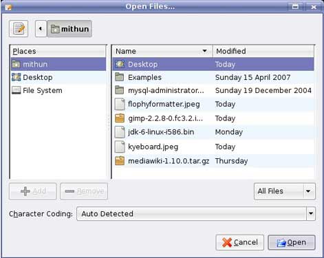This screenshot has width=324, height=258.
Task: Click the Open button
Action: click(292, 242)
